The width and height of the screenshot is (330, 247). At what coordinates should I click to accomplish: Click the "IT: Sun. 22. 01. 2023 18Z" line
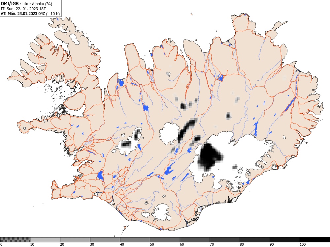23,9
